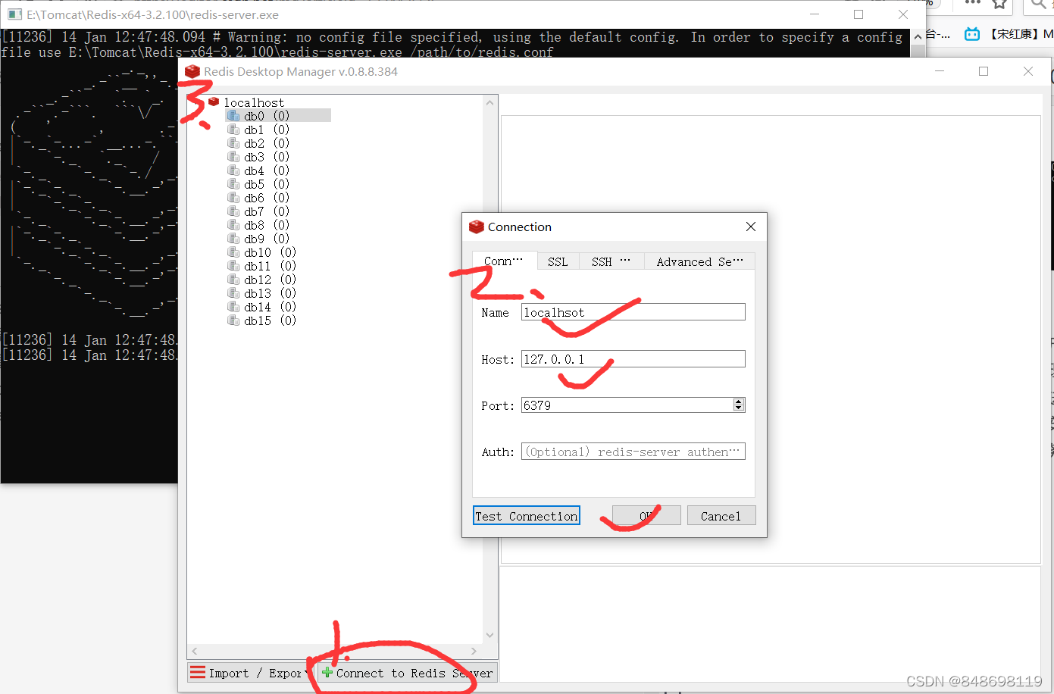Viewport: 1054px width, 694px height.
Task: Open the Advanced Se… tab
Action: (x=699, y=261)
